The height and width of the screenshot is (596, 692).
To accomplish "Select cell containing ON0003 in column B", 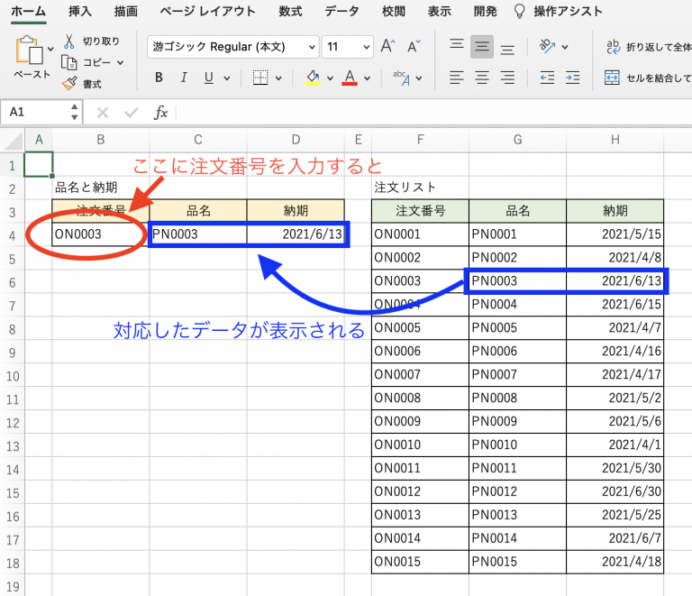I will coord(100,234).
